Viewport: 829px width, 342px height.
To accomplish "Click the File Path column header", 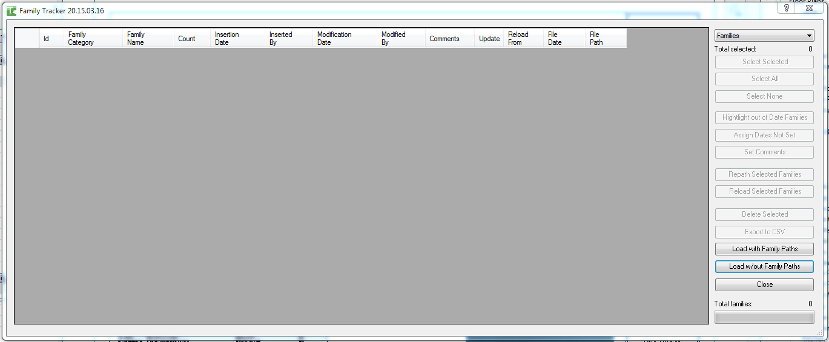I will coord(606,39).
